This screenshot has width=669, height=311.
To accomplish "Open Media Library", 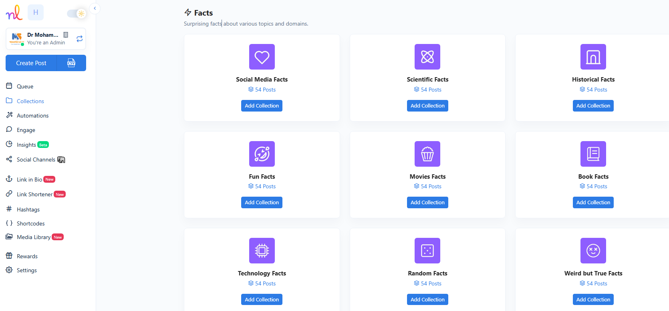I will click(x=33, y=237).
